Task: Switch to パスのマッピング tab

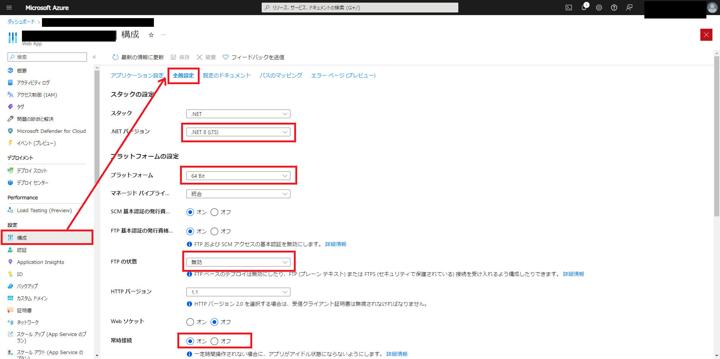Action: pyautogui.click(x=281, y=75)
